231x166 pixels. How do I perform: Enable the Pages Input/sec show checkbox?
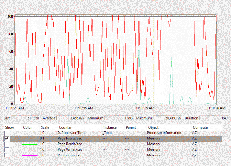(7, 155)
